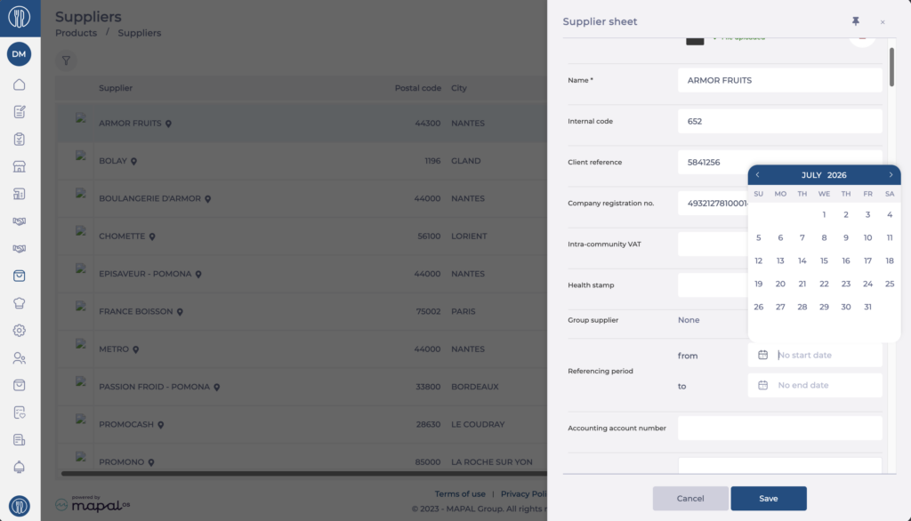Go to next month in date picker
Image resolution: width=911 pixels, height=521 pixels.
coord(891,175)
